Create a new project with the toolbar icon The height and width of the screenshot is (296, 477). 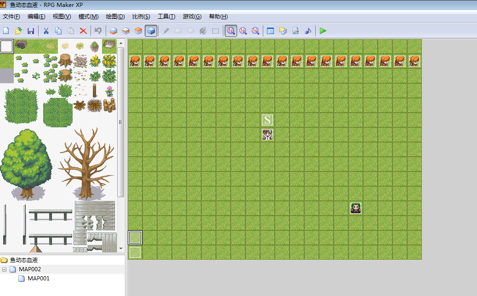[6, 31]
